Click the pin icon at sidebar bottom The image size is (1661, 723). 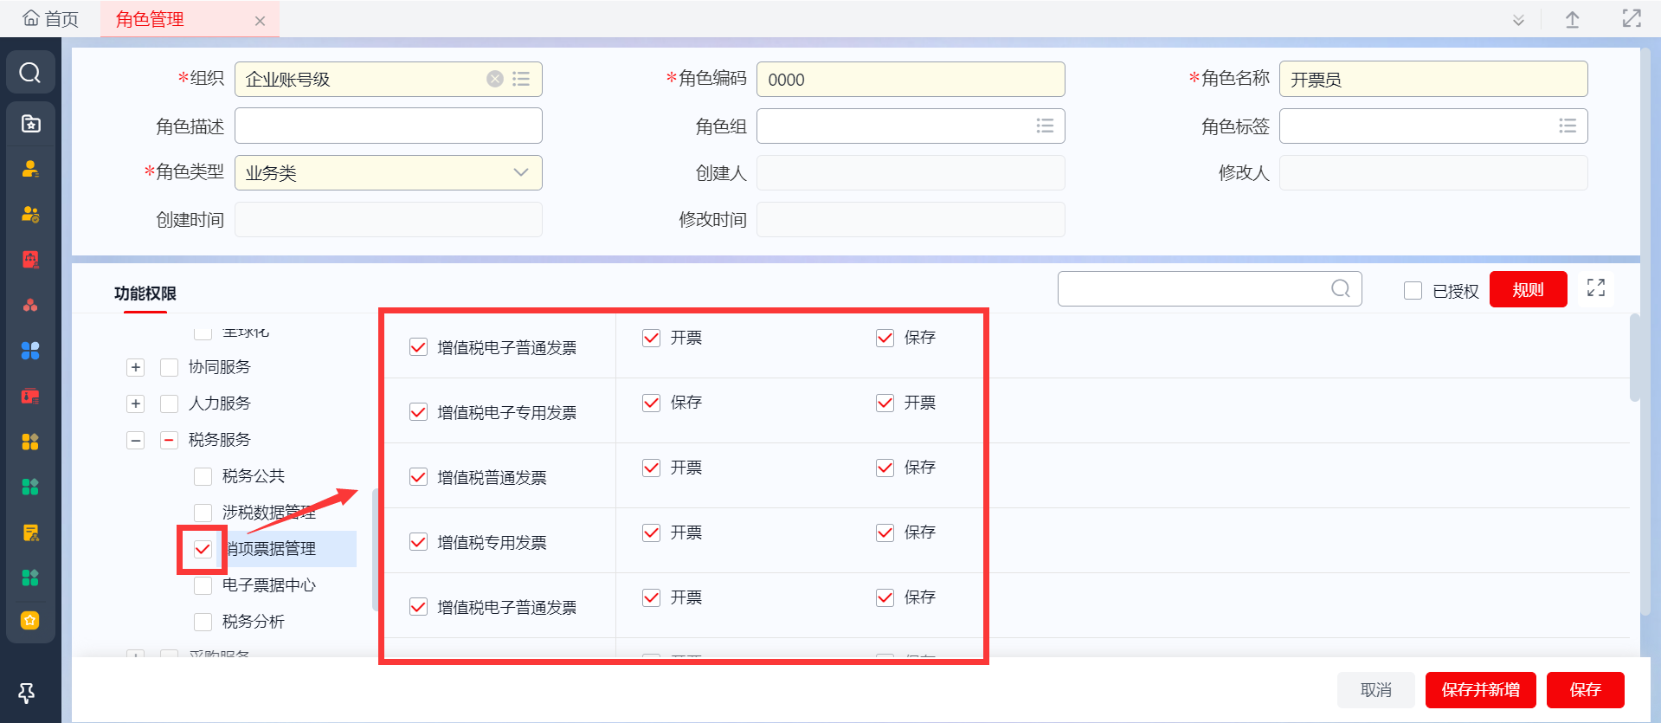[x=27, y=693]
